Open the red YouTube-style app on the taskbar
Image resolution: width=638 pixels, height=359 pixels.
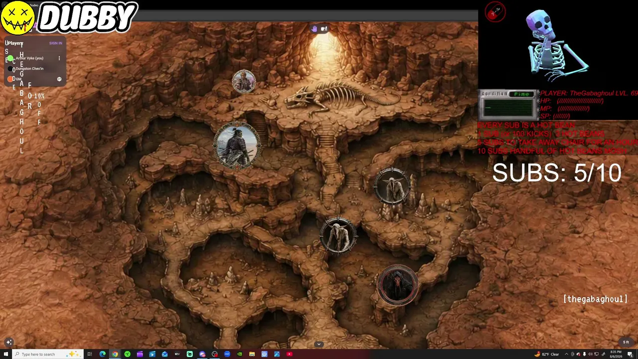[x=290, y=354]
